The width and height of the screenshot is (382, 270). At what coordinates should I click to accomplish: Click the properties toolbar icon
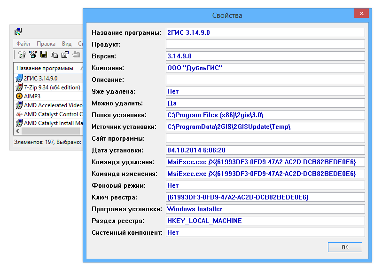65,55
